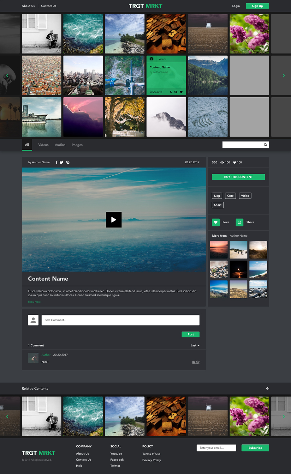This screenshot has height=474, width=291.
Task: Click the user avatar icon beside Post Comment
Action: (x=33, y=320)
